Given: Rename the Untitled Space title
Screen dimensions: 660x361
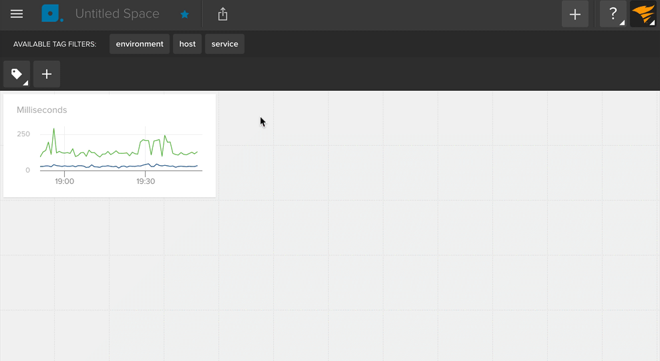Looking at the screenshot, I should (118, 14).
